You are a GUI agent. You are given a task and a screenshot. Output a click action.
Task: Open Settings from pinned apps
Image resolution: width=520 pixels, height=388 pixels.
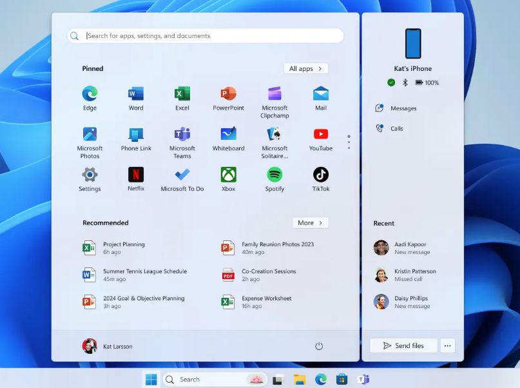[x=90, y=179]
